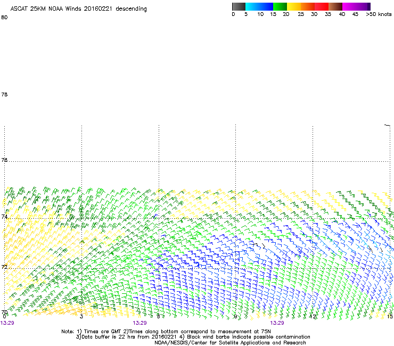Click the note "Black wind barbs indicate possible contamination"
394x346 pixels.
[249, 337]
